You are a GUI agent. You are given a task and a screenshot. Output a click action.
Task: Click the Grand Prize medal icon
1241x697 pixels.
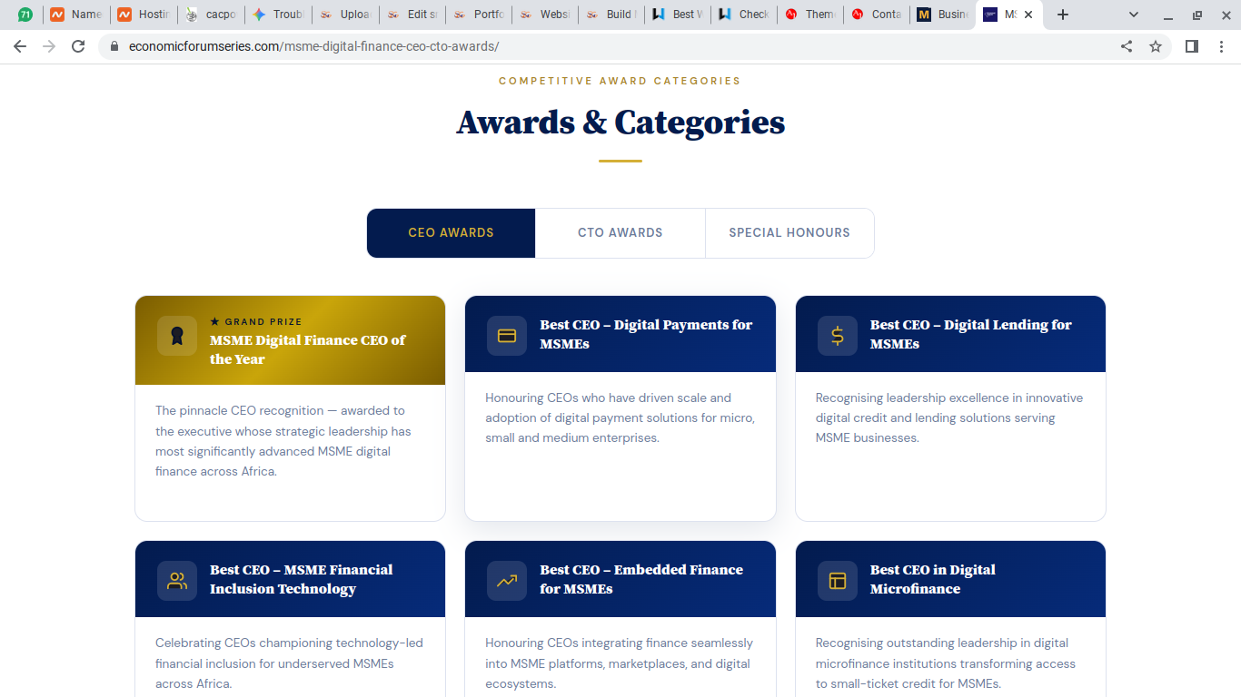[x=177, y=336]
